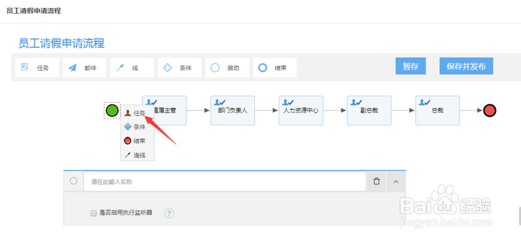The width and height of the screenshot is (521, 240).
Task: Click the 暂存 button
Action: (x=411, y=66)
